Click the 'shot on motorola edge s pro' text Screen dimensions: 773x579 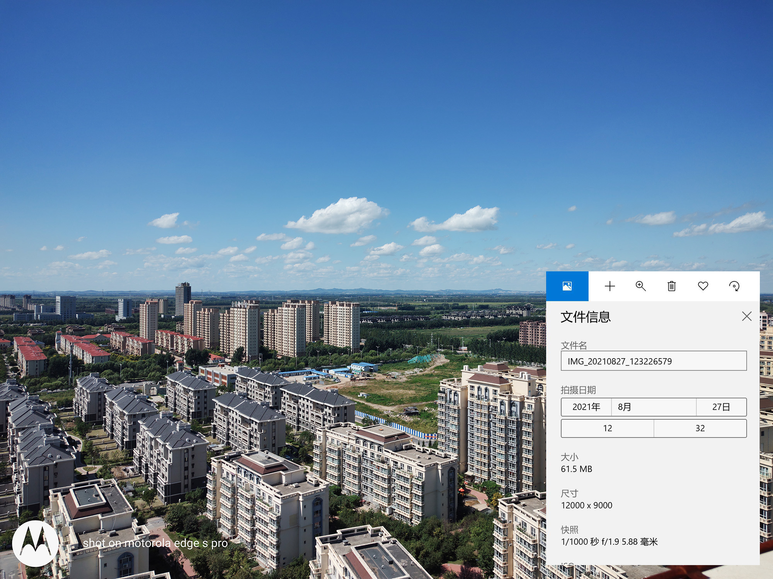point(155,543)
